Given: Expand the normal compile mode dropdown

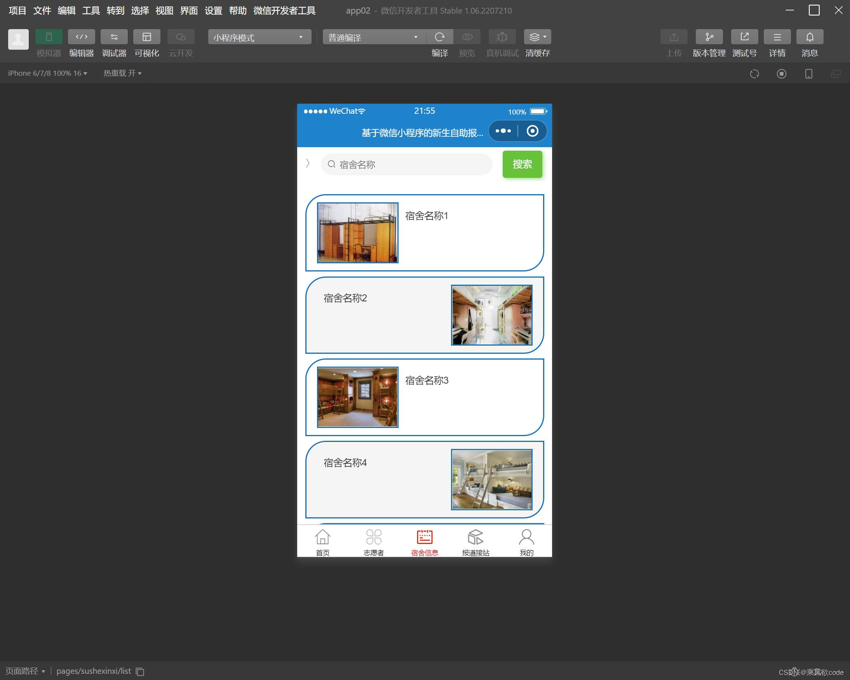Looking at the screenshot, I should [373, 37].
